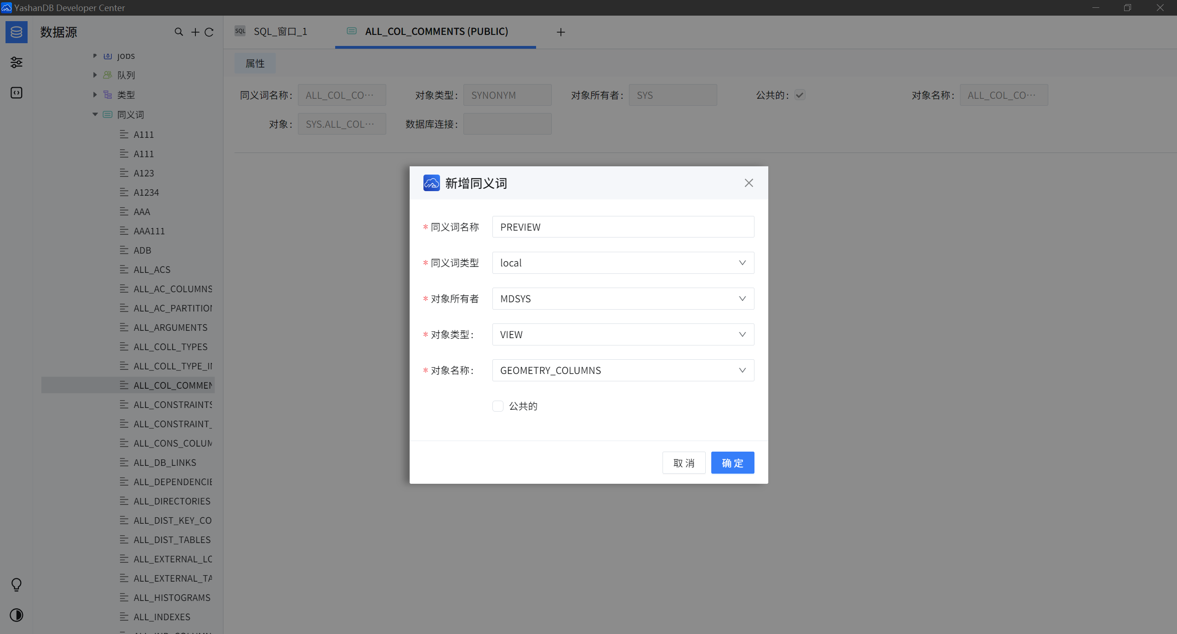The height and width of the screenshot is (634, 1177).
Task: Select the ALL_AC_COLUMNS synonym
Action: tap(173, 289)
